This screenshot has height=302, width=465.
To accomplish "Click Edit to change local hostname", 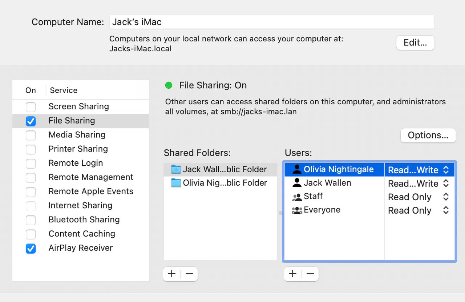I will point(415,43).
